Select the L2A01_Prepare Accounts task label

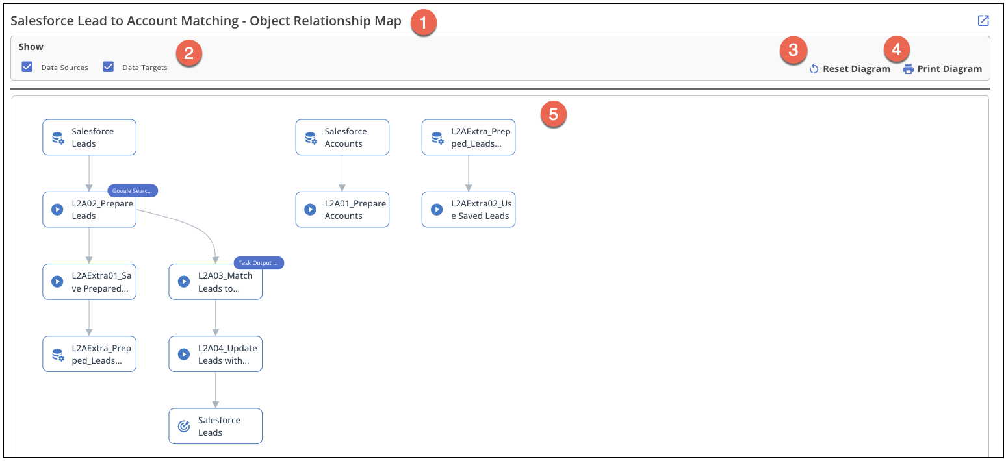pyautogui.click(x=355, y=210)
